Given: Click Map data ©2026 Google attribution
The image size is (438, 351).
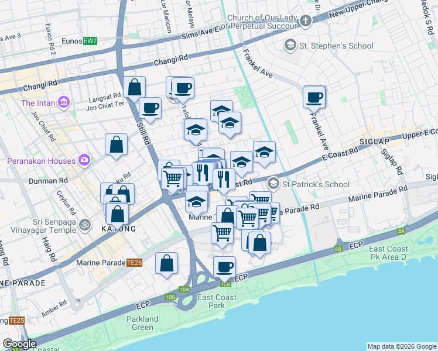Looking at the screenshot, I should point(402,347).
